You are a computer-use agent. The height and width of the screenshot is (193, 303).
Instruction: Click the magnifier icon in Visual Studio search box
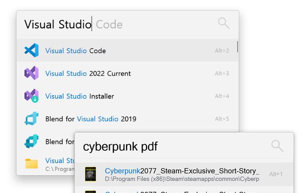[224, 24]
